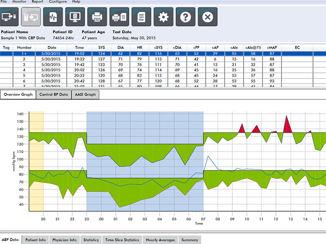Click the print preview monitor icon
Screen dimensions: 326x244
click(x=75, y=17)
